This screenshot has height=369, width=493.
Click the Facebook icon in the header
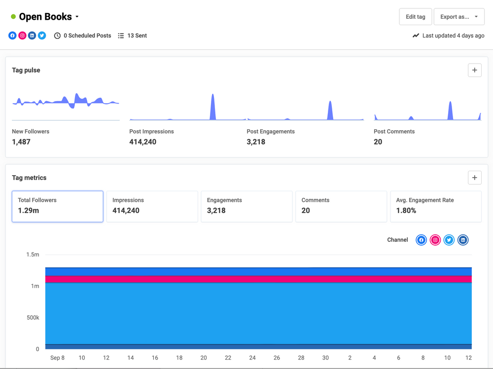click(x=12, y=35)
